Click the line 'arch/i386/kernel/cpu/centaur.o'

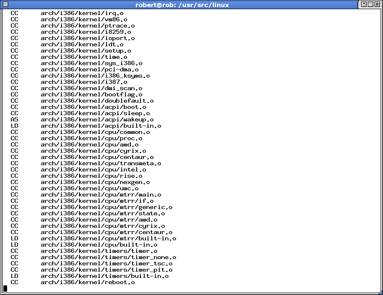tap(97, 157)
